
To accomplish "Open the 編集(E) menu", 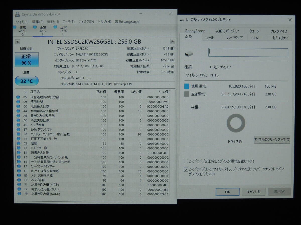I will pos(38,22).
